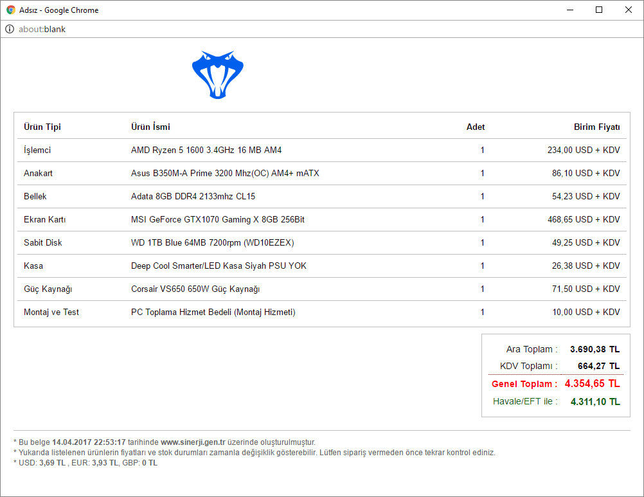Select the Ürün Tipi column header
This screenshot has width=644, height=497.
coord(42,127)
